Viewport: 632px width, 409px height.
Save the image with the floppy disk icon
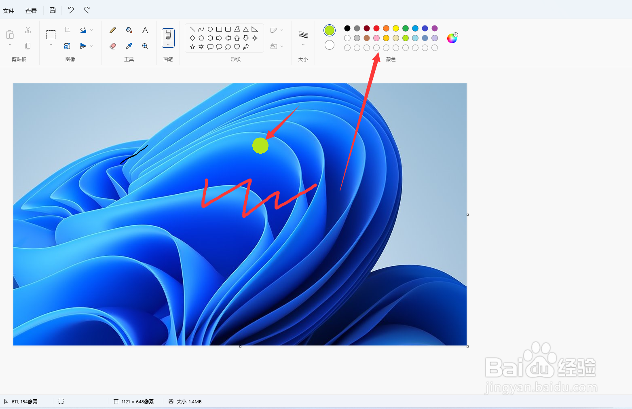pyautogui.click(x=53, y=10)
